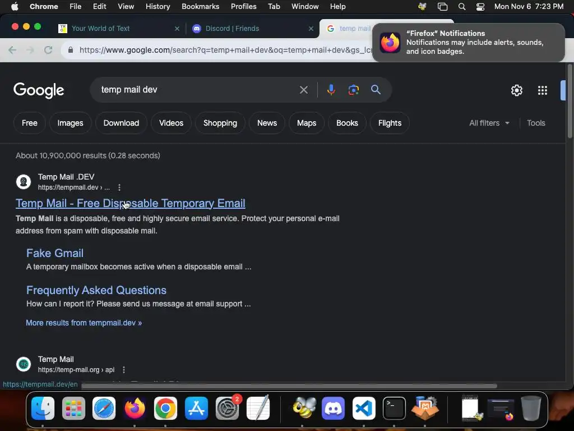
Task: Open Google Lens image search
Action: (353, 90)
